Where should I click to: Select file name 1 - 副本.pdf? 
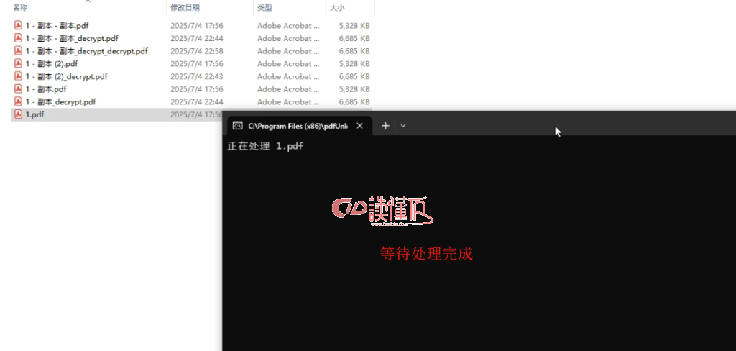(46, 88)
